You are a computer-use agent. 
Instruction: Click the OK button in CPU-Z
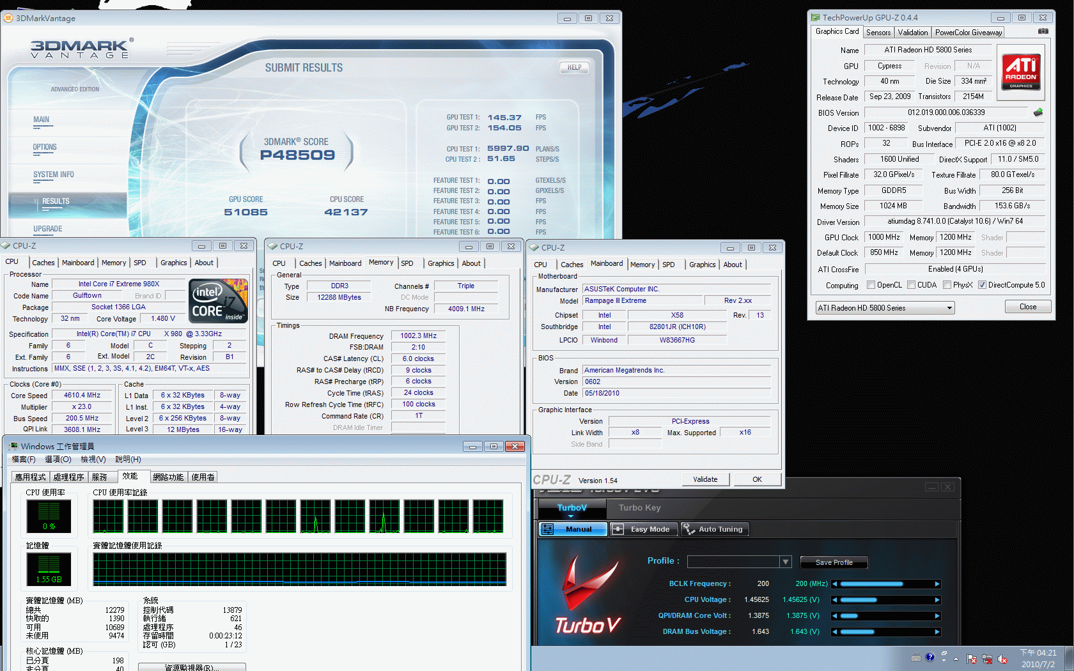tap(757, 479)
